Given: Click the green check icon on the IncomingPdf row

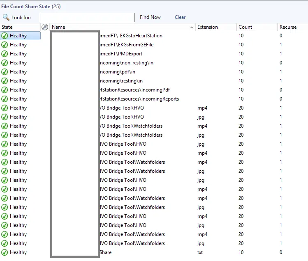Looking at the screenshot, I should 5,90.
